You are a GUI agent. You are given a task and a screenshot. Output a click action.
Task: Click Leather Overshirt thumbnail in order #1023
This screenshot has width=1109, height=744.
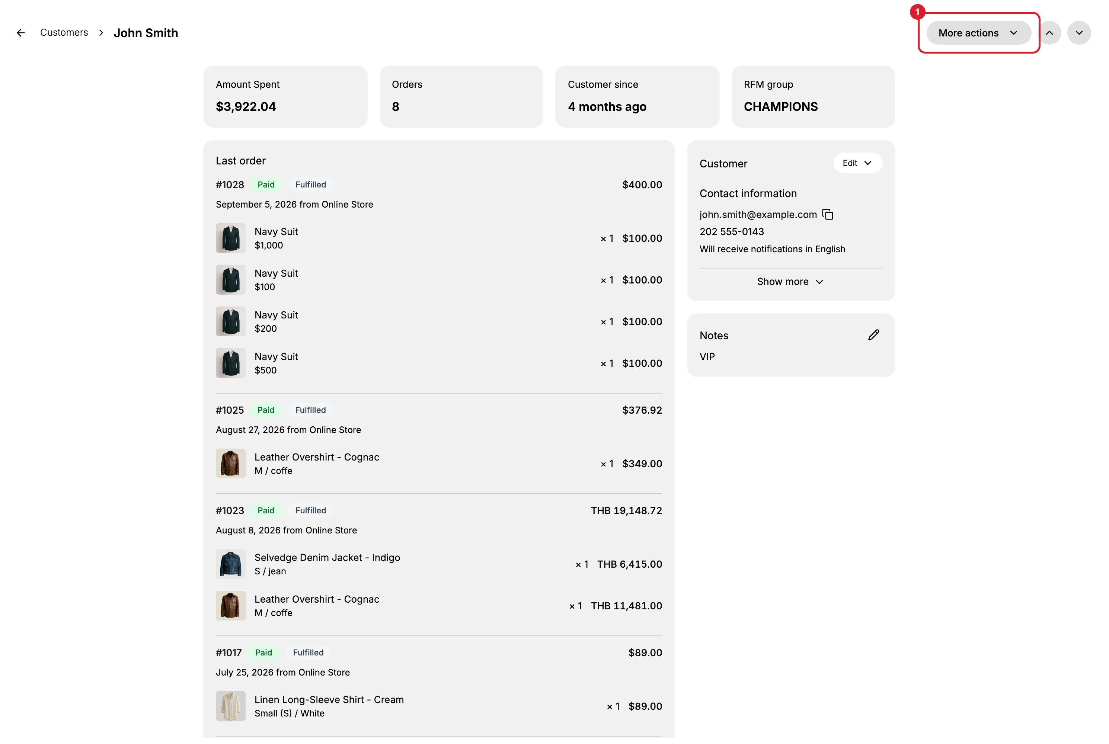tap(231, 606)
